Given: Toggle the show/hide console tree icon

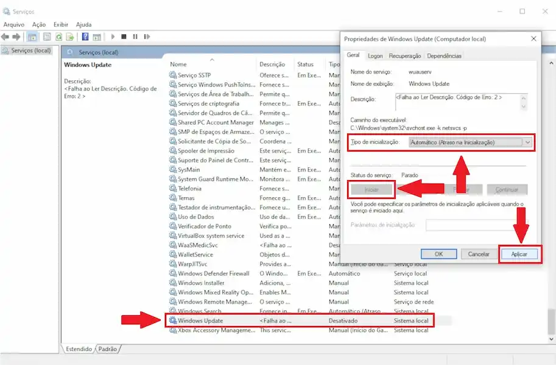Looking at the screenshot, I should pyautogui.click(x=32, y=36).
